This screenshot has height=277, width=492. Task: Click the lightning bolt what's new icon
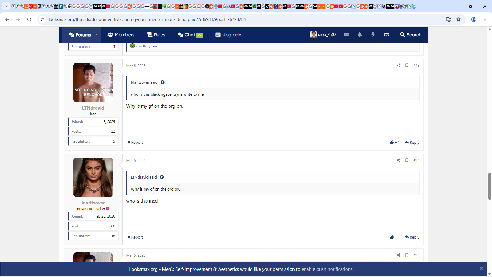click(x=373, y=35)
